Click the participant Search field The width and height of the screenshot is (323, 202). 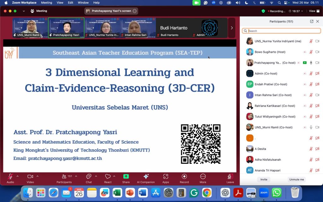pos(281,31)
